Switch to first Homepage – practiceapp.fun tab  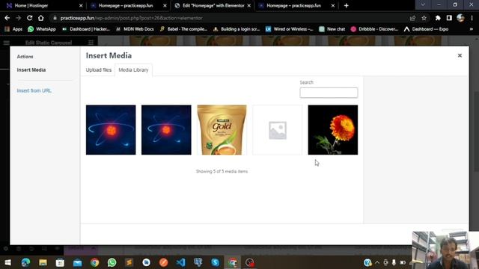(128, 5)
